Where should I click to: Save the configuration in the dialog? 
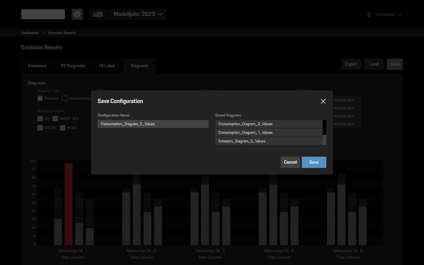point(314,162)
